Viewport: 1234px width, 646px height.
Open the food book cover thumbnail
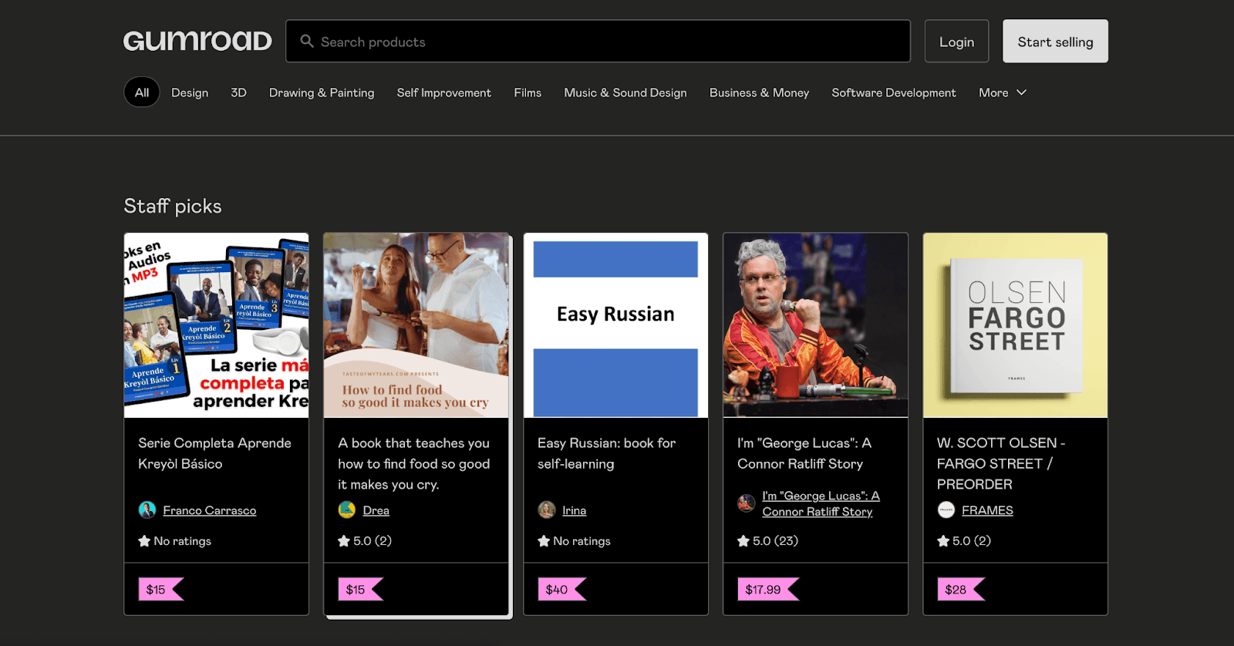coord(416,325)
